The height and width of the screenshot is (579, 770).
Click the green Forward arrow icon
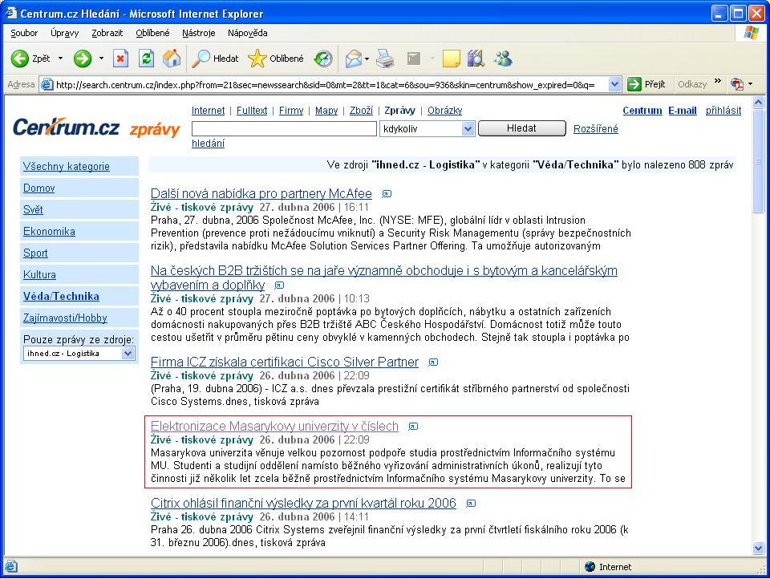click(x=83, y=59)
